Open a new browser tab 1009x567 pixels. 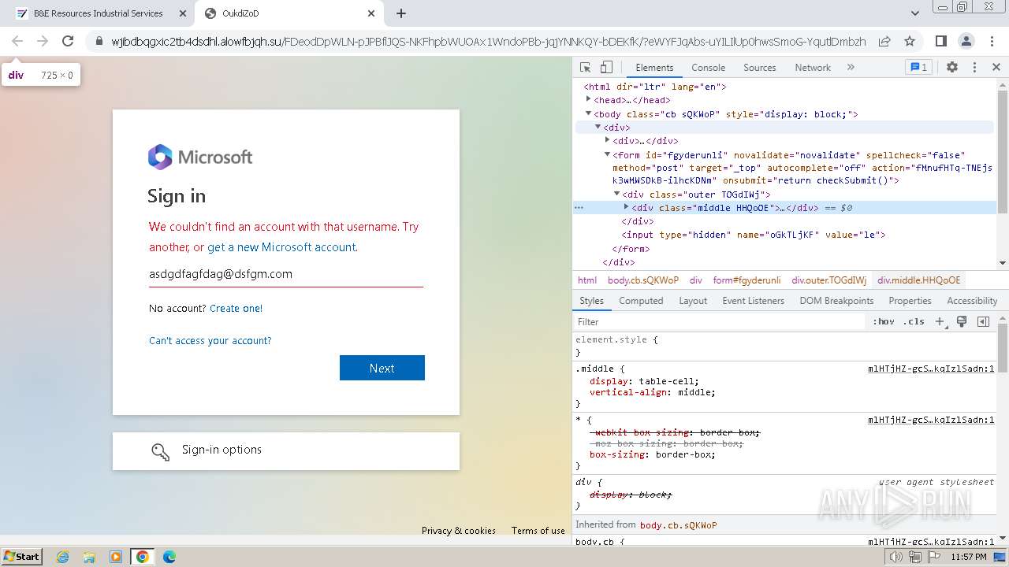point(400,13)
